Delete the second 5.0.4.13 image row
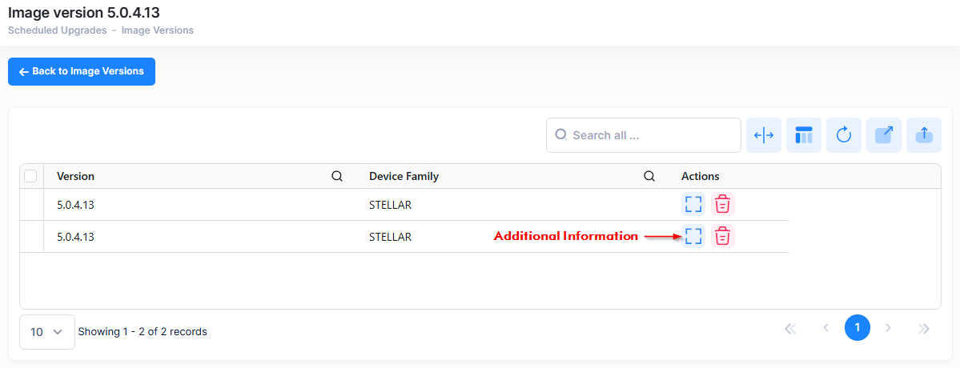The height and width of the screenshot is (368, 960). pos(723,236)
